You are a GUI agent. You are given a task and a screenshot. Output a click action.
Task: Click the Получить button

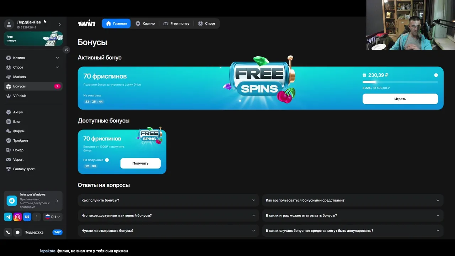(x=140, y=163)
